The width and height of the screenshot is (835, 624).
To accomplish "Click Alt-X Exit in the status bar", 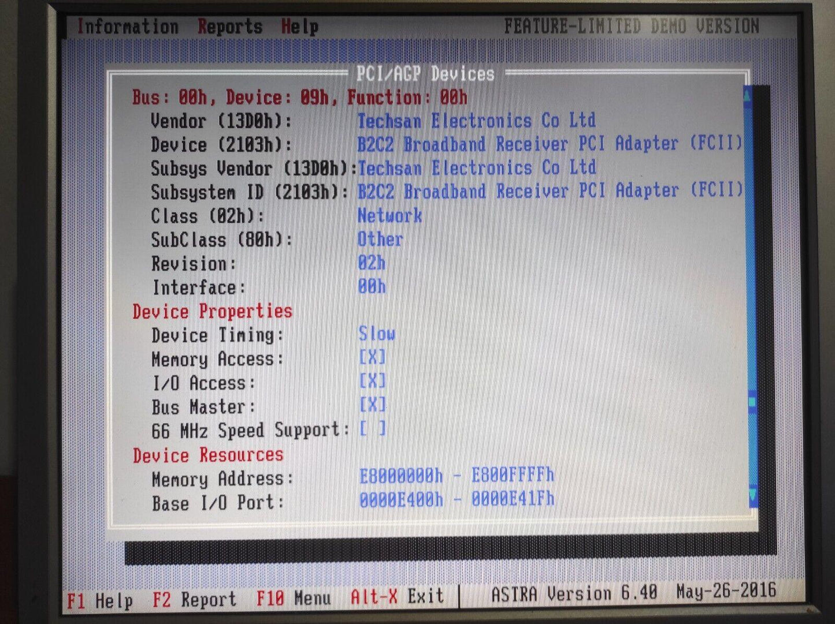I will (397, 596).
